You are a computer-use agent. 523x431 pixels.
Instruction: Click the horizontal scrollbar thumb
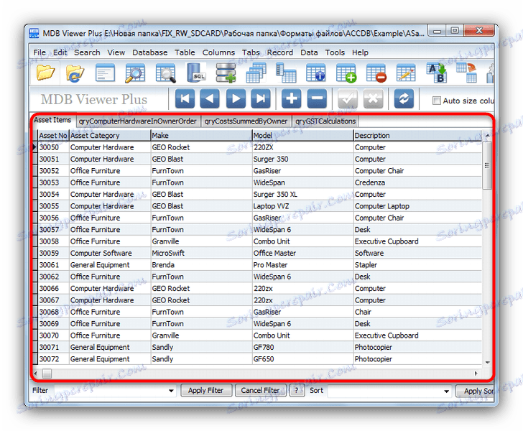[x=47, y=374]
